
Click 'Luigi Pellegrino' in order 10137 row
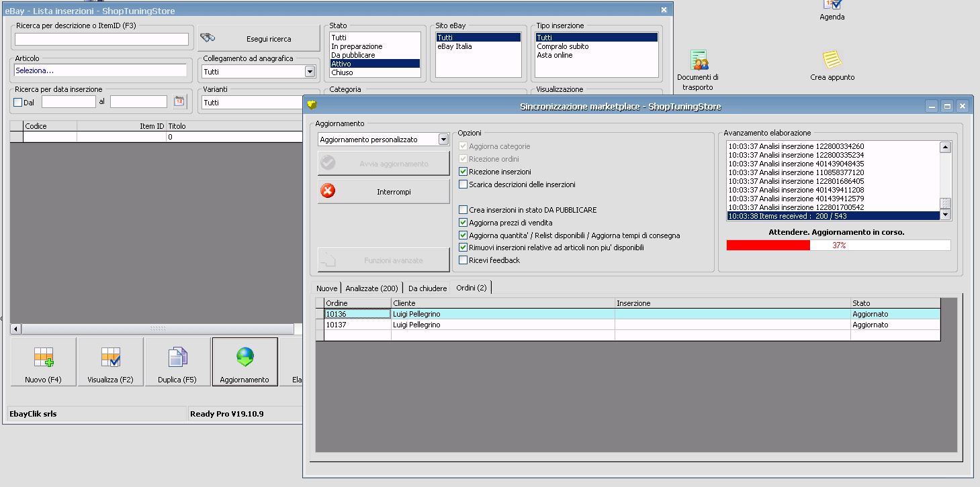[x=416, y=325]
